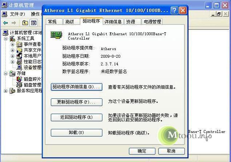Click the 更新驱动程序(P) button
This screenshot has height=162, width=231.
[x=77, y=102]
